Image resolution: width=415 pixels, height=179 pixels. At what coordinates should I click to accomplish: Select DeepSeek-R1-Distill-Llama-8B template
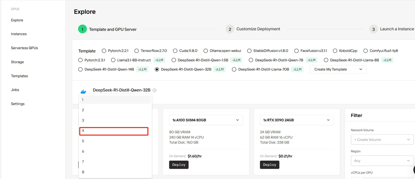pos(326,60)
